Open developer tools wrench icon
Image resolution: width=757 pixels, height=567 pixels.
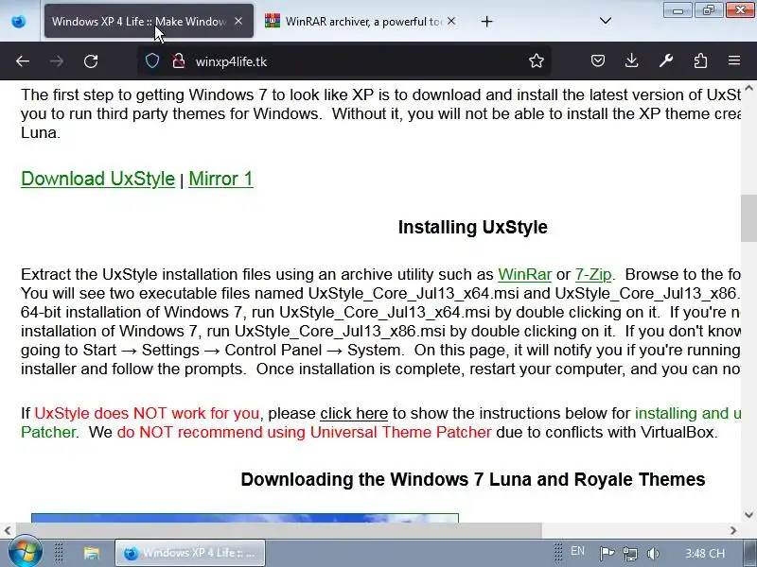[666, 60]
